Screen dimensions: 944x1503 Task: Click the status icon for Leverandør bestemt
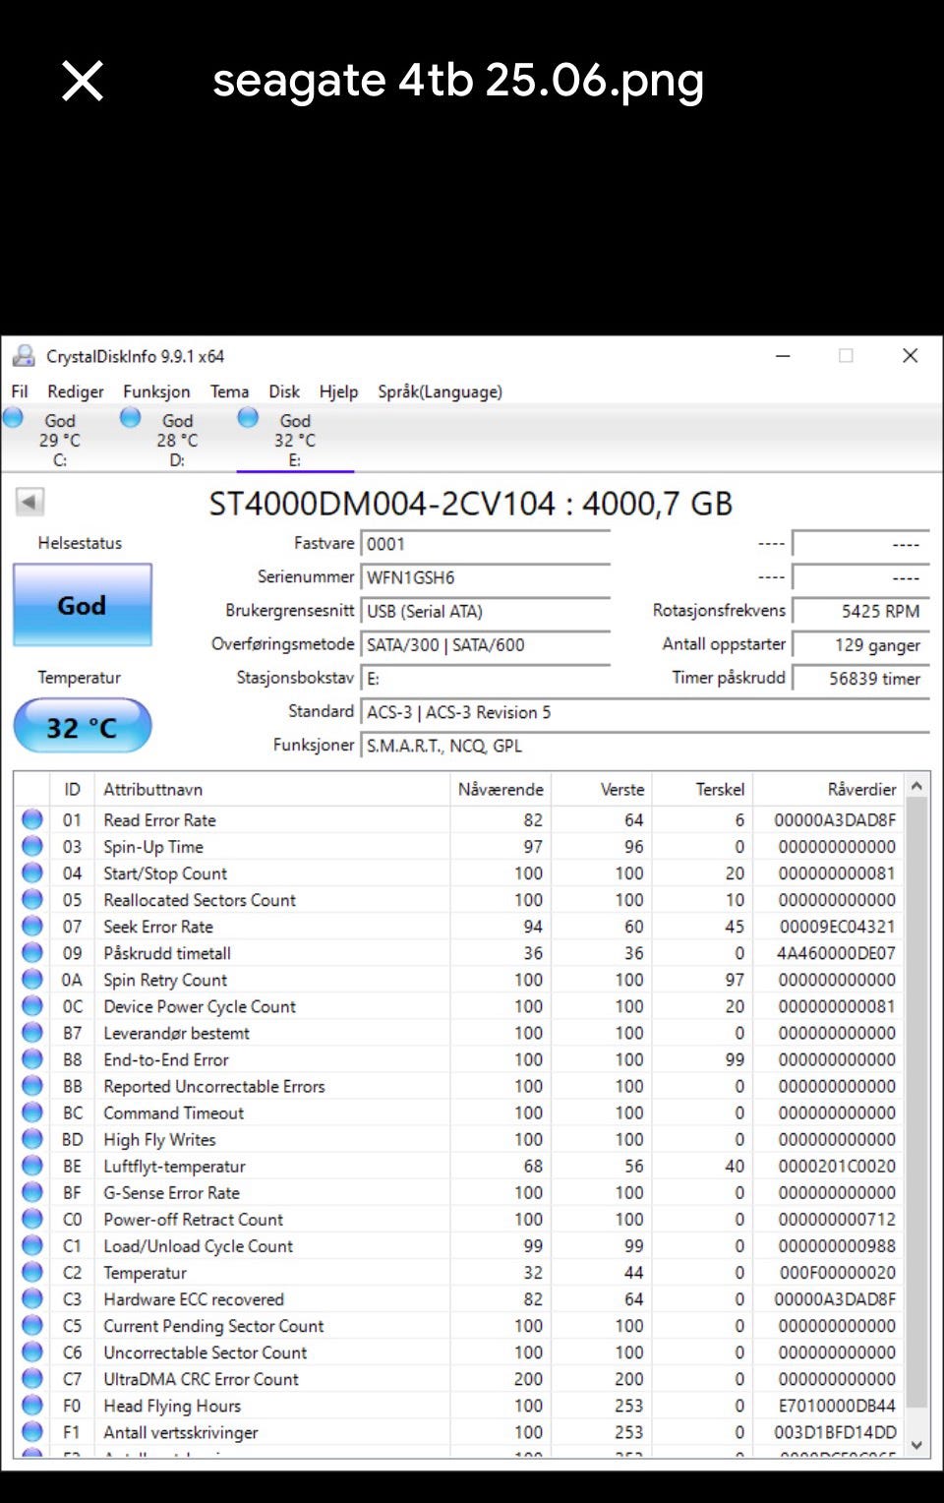[x=32, y=1032]
